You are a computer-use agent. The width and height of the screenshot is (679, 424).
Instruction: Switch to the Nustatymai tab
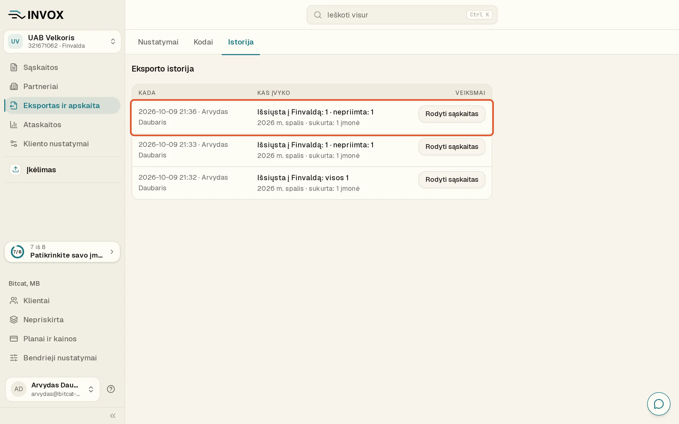pos(158,42)
